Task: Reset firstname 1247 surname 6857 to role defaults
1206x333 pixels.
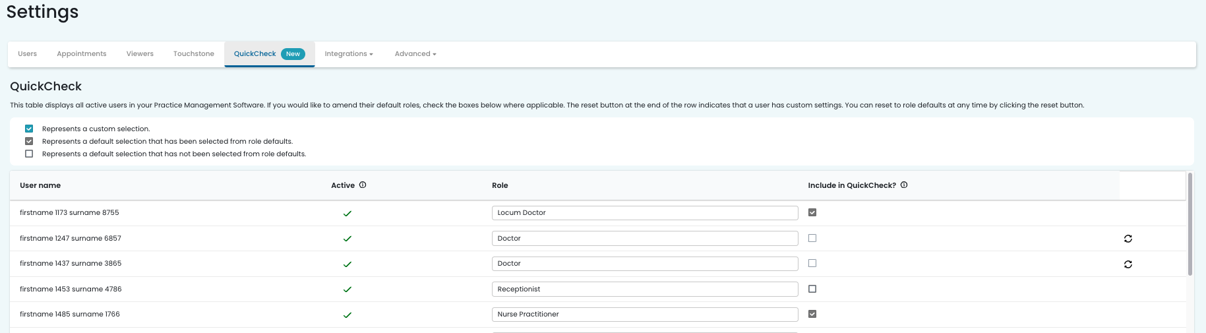Action: [x=1128, y=239]
